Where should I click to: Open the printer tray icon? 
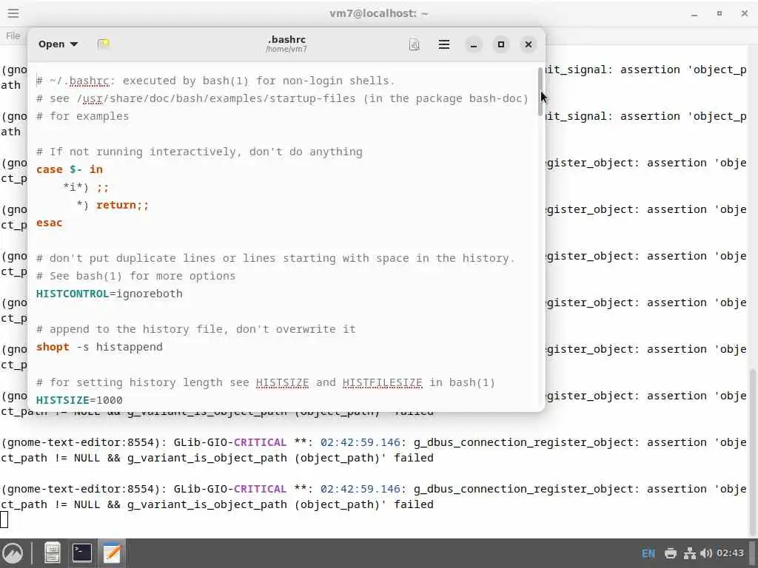pyautogui.click(x=671, y=553)
